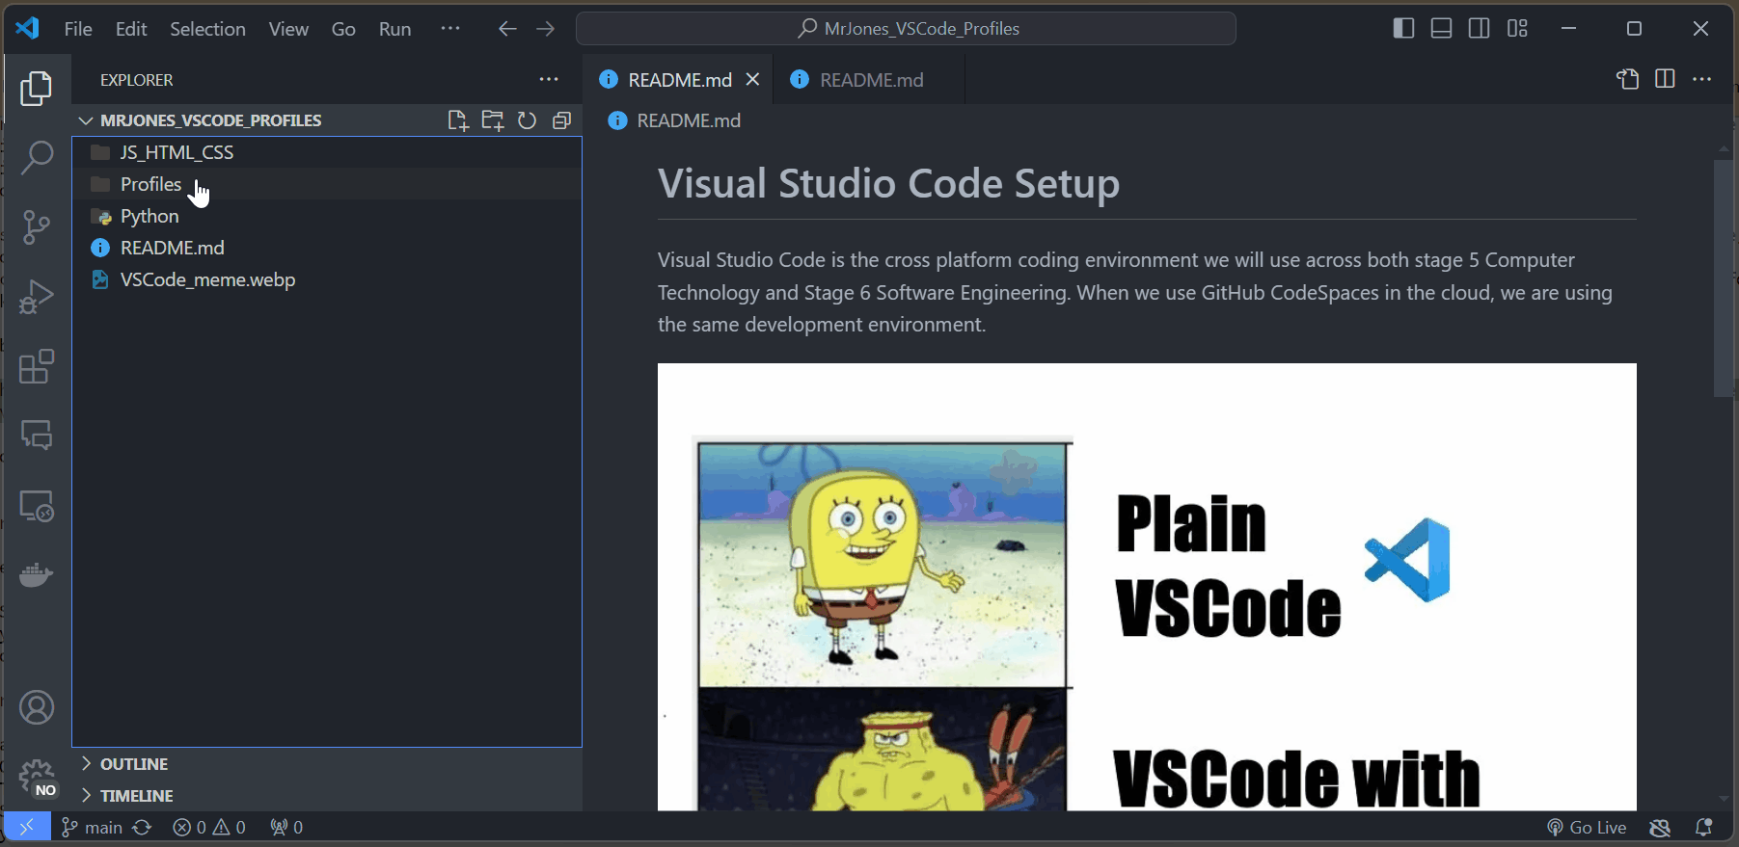Expand the OUTLINE section

coord(327,763)
